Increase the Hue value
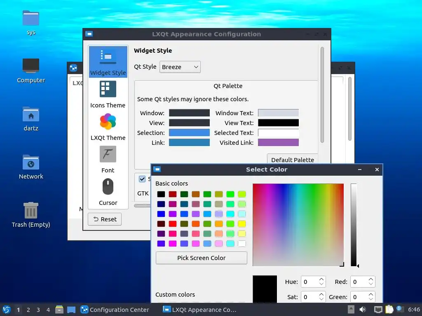 pyautogui.click(x=321, y=279)
